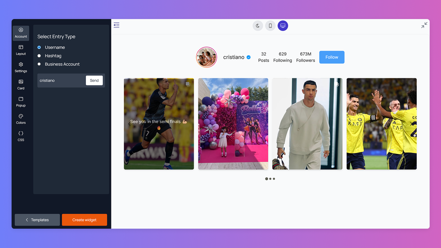Exit fullscreen with collapse arrows icon
The width and height of the screenshot is (441, 248).
point(424,25)
